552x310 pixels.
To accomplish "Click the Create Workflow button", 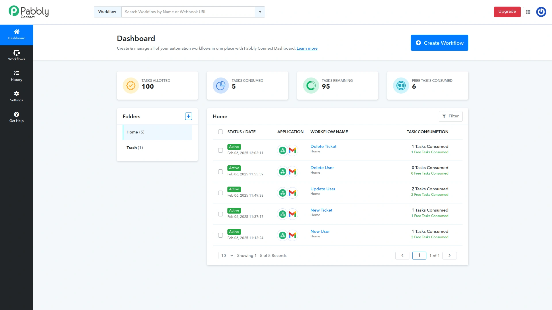I will click(x=439, y=42).
